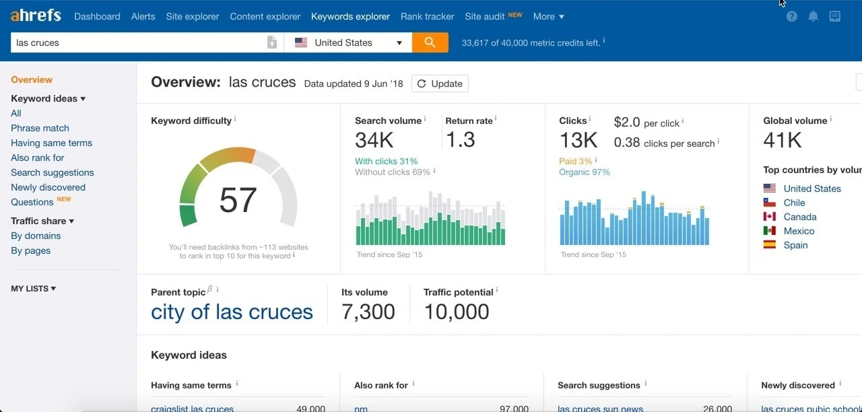Select the Keywords explorer menu item
Screen dimensions: 862x412
tap(350, 16)
